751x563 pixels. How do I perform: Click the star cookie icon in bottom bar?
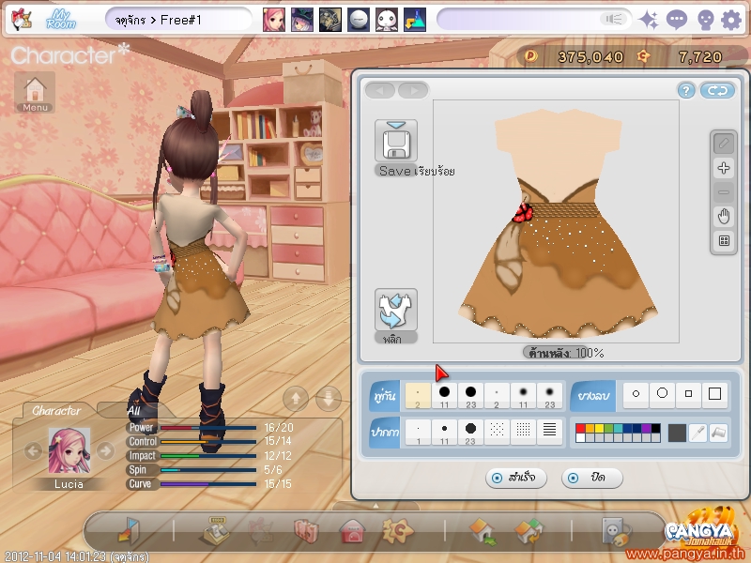tap(397, 531)
